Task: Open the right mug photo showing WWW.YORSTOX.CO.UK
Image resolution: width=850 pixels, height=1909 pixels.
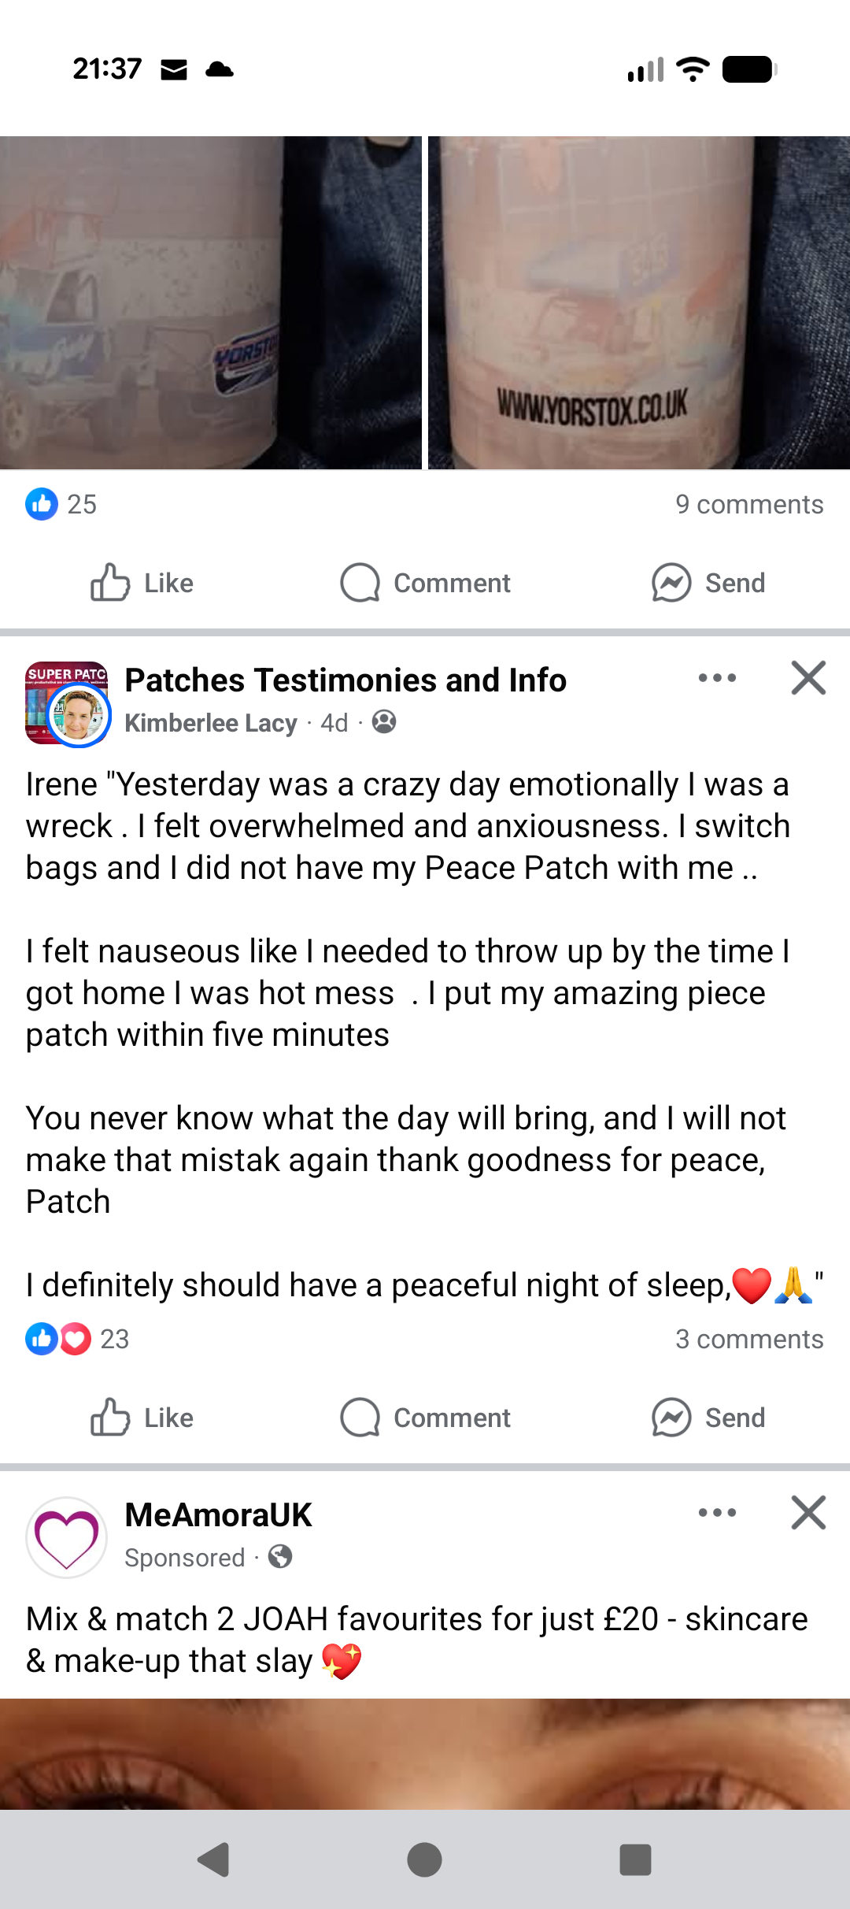Action: (638, 302)
